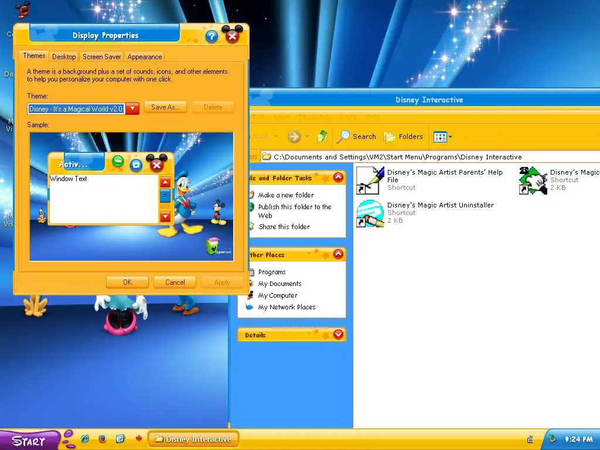Click the My Computer icon in Other Places

[x=251, y=295]
